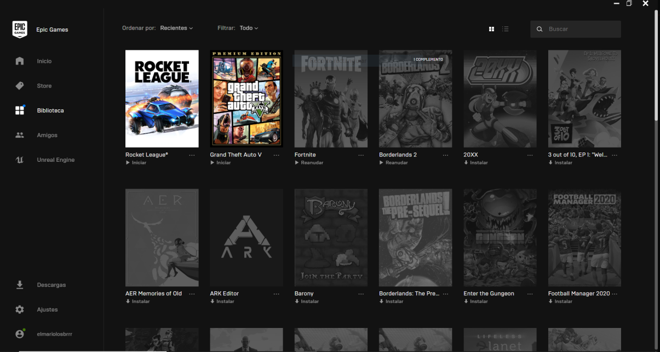Viewport: 660px width, 352px height.
Task: Click Instalar under ARK Editor
Action: (x=222, y=302)
